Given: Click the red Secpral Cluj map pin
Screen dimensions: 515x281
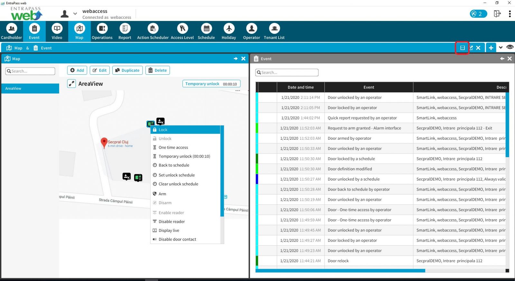Looking at the screenshot, I should point(104,142).
